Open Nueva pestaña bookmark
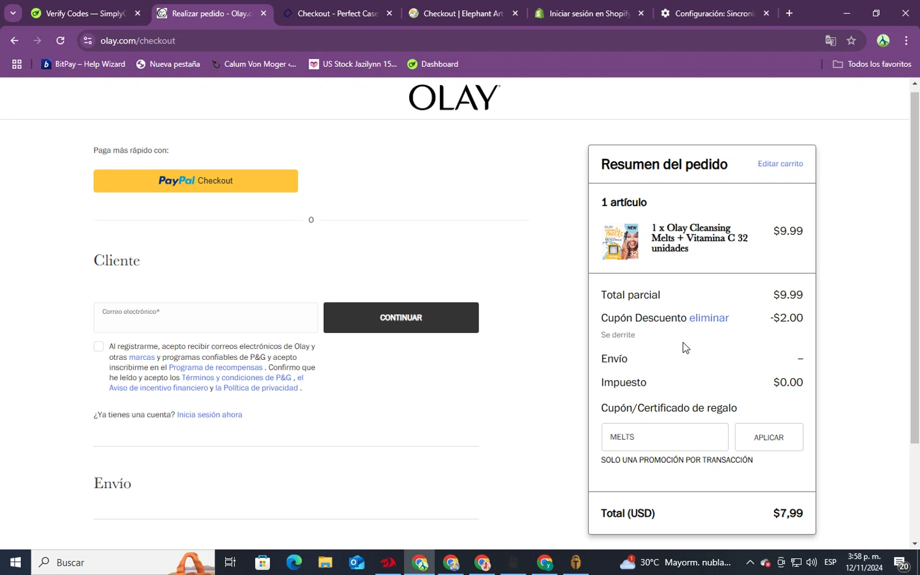This screenshot has height=575, width=920. click(168, 64)
